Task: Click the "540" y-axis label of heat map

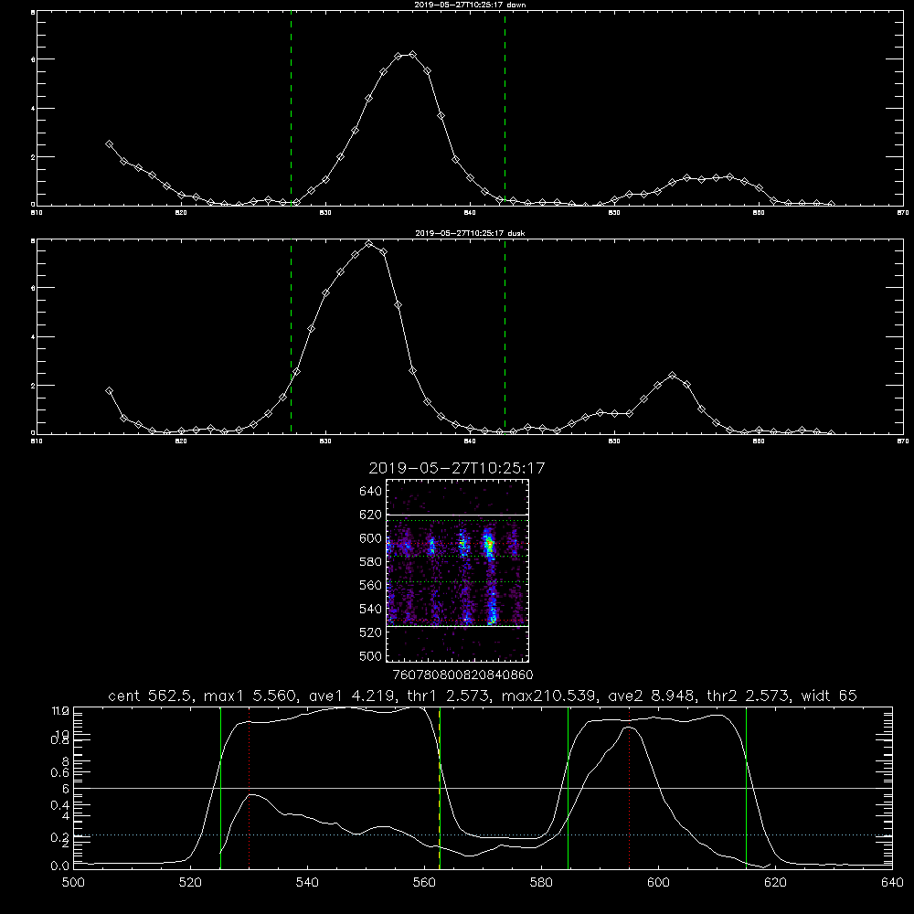Action: pyautogui.click(x=371, y=609)
